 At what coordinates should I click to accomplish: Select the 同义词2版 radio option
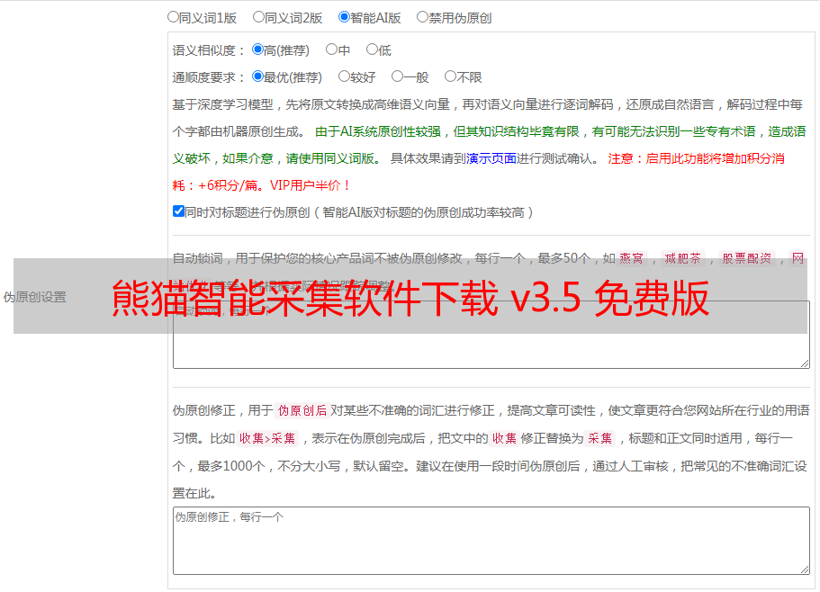pos(258,17)
